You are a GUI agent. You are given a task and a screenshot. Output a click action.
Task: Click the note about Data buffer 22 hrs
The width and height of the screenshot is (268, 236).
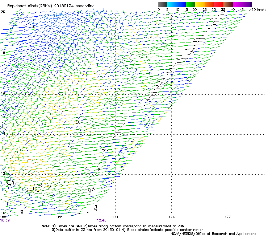click(127, 230)
